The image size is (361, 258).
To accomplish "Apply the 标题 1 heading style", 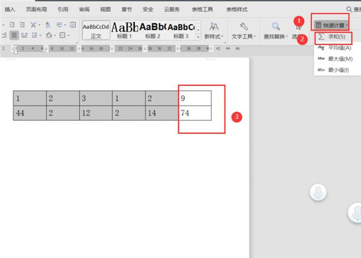I will point(125,31).
